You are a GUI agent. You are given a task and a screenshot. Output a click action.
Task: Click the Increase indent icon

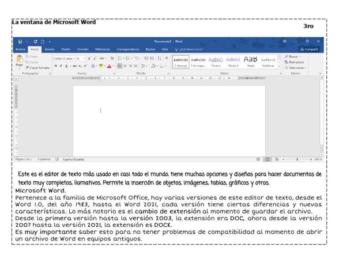click(x=152, y=58)
